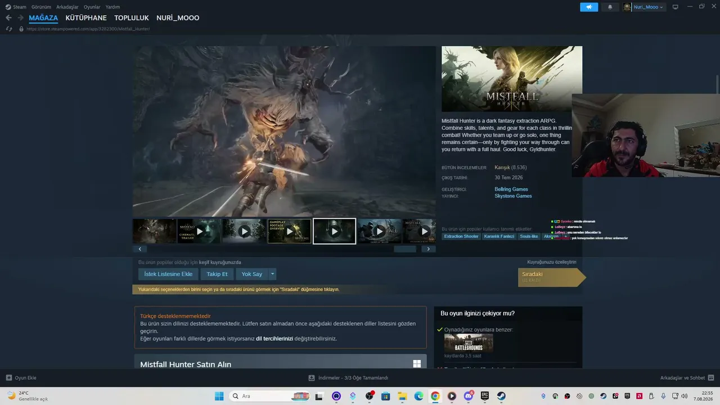
Task: Add game via İstek Listesine Ekle
Action: coord(168,274)
